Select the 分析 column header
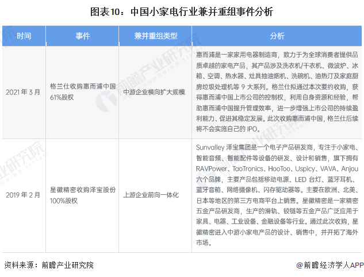Image resolution: width=364 pixels, height=277 pixels. click(x=277, y=36)
